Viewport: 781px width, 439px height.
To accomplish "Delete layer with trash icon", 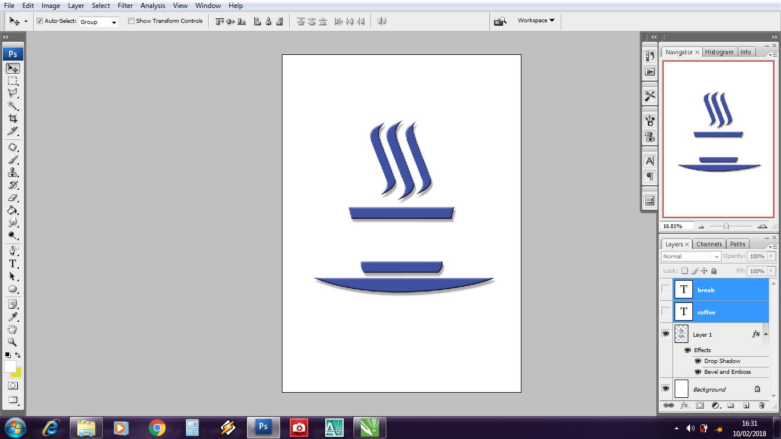I will coord(762,405).
